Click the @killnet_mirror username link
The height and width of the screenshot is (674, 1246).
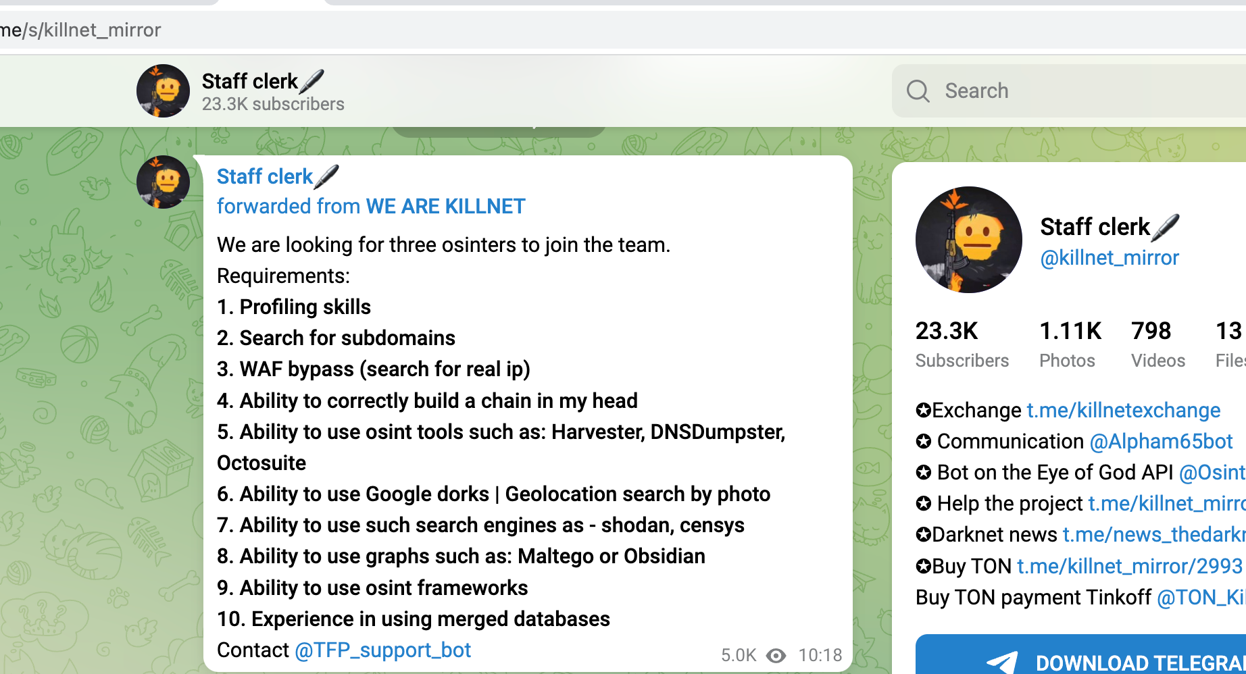(x=1110, y=257)
